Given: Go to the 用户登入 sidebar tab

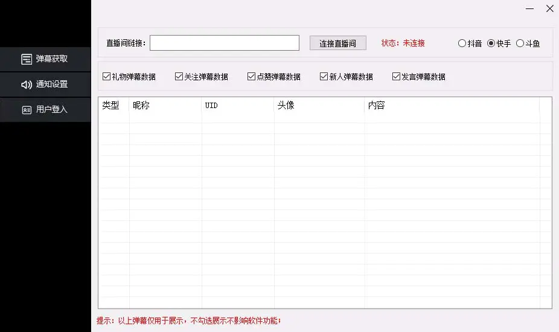Looking at the screenshot, I should 51,110.
